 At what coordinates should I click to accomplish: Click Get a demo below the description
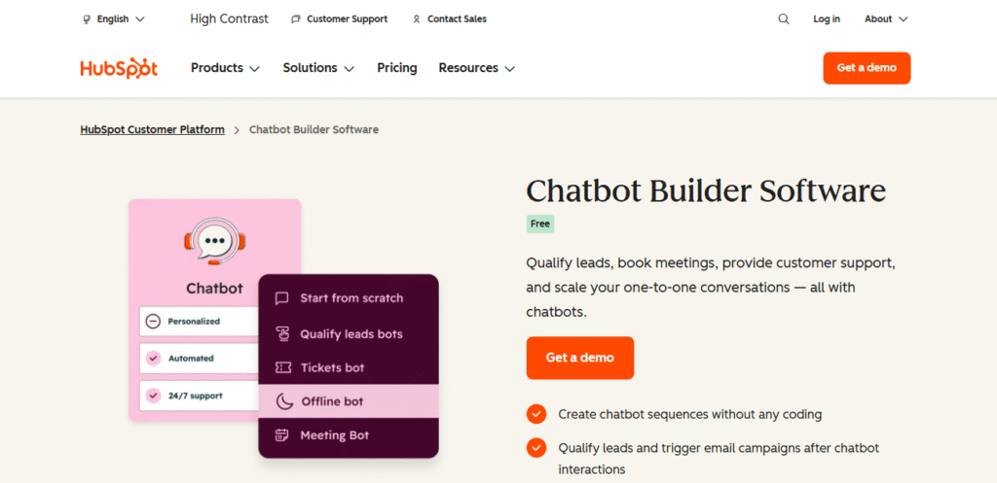point(580,358)
